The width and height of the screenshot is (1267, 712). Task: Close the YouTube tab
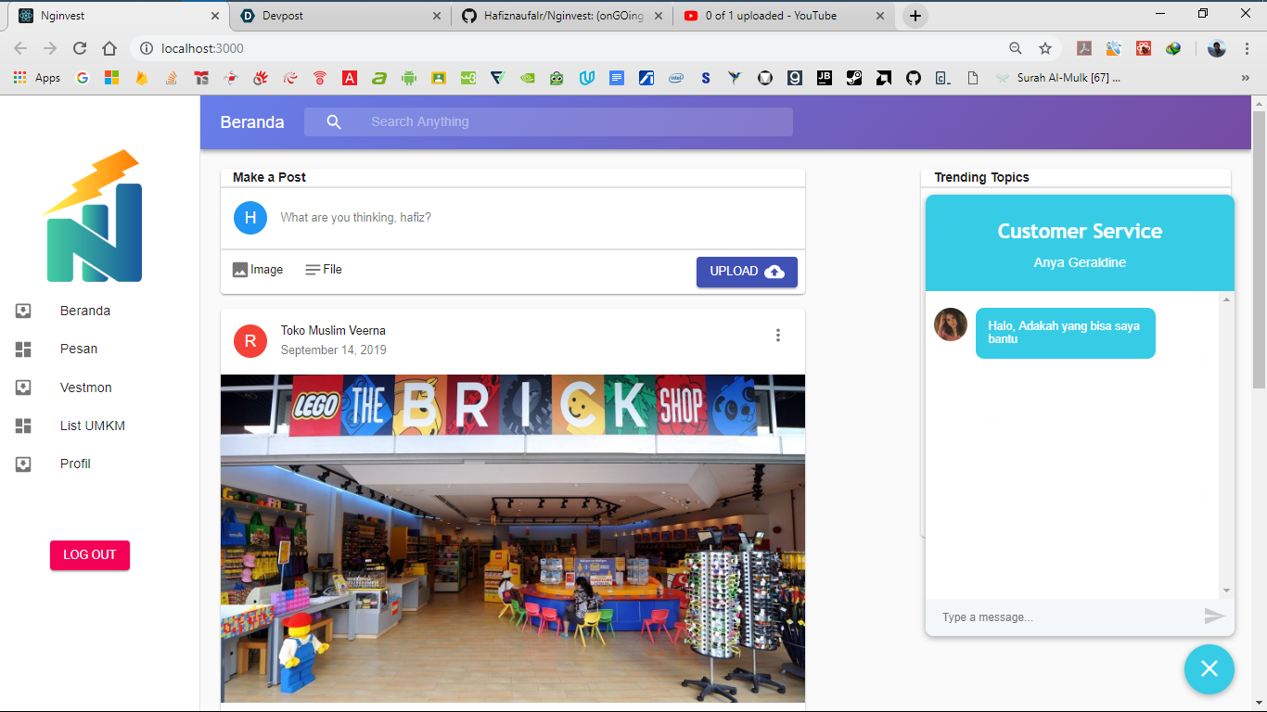click(x=880, y=16)
